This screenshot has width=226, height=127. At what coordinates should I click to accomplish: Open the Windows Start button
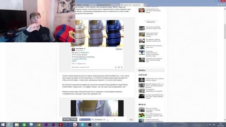tap(3, 125)
